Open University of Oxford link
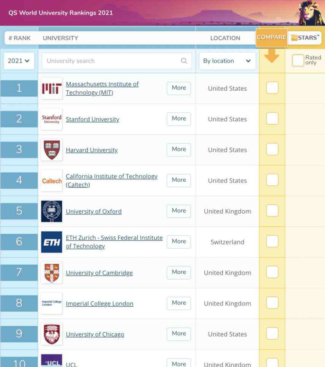Viewport: 325px width, 367px height. pos(94,211)
